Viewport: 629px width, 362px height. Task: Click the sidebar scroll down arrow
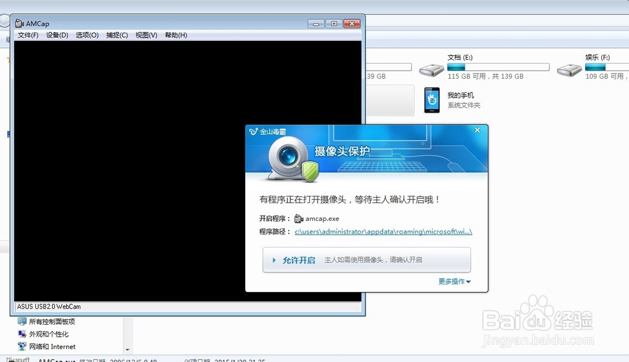click(128, 350)
